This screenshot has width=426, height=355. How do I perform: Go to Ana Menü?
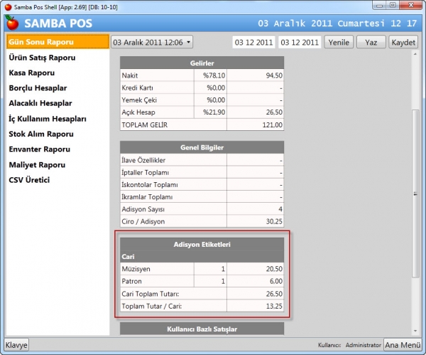coord(403,345)
